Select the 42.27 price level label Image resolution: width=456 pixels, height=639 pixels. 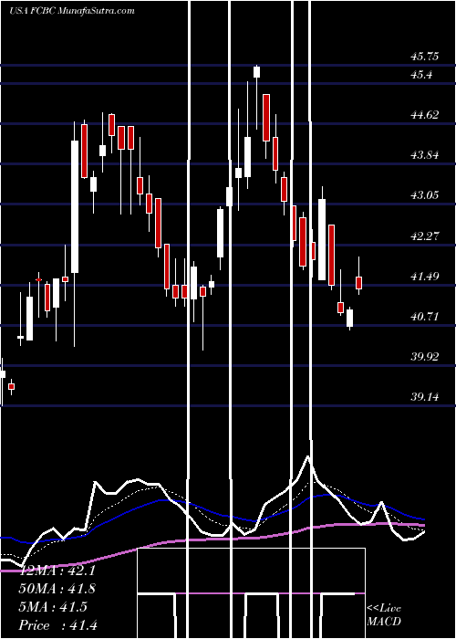(x=425, y=236)
